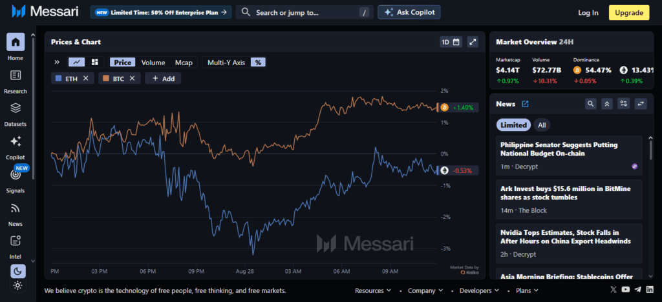The image size is (662, 302).
Task: Click the search slash shortcut key
Action: (x=364, y=13)
